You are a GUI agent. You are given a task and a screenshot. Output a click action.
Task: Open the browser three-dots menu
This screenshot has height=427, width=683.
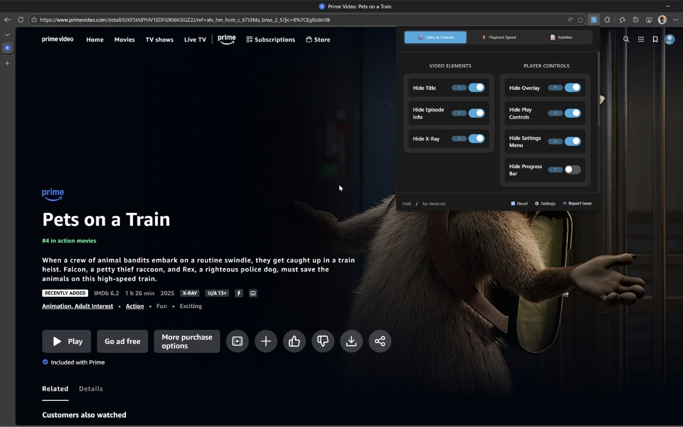(676, 20)
